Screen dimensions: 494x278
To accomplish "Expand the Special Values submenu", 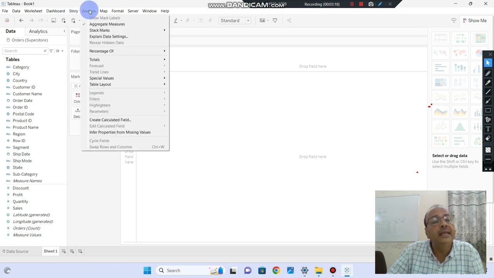I will 125,78.
